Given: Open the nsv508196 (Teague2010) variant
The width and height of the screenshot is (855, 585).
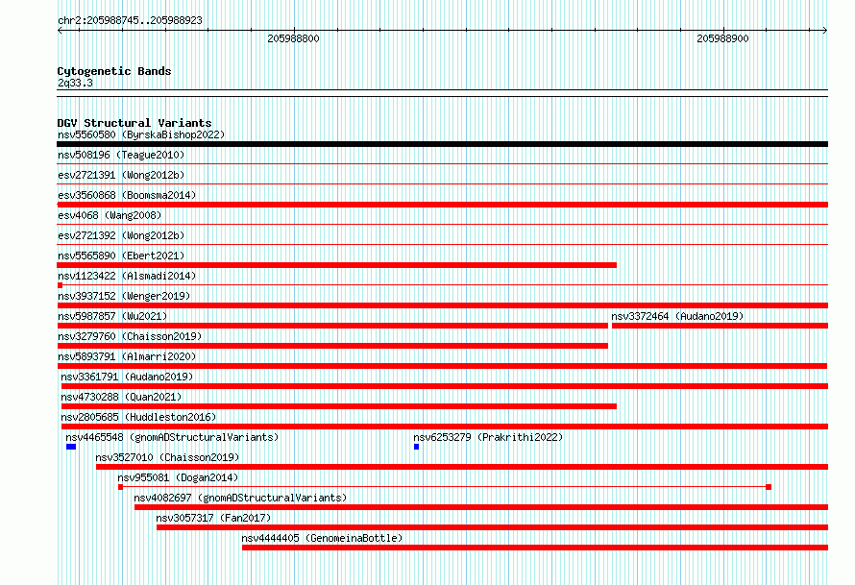Looking at the screenshot, I should (x=121, y=155).
